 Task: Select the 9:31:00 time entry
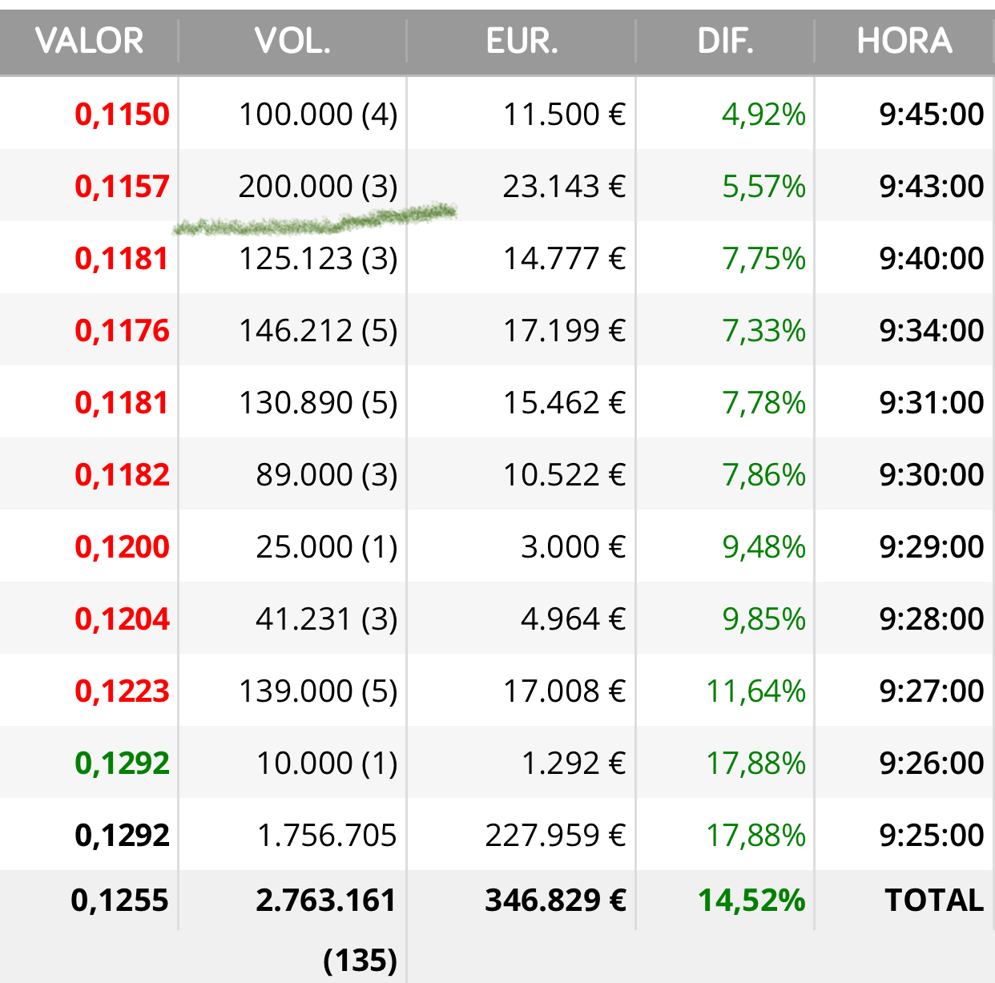tap(932, 403)
